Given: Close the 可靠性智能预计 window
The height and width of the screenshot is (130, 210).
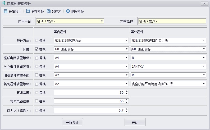Looking at the screenshot, I should point(204,3).
